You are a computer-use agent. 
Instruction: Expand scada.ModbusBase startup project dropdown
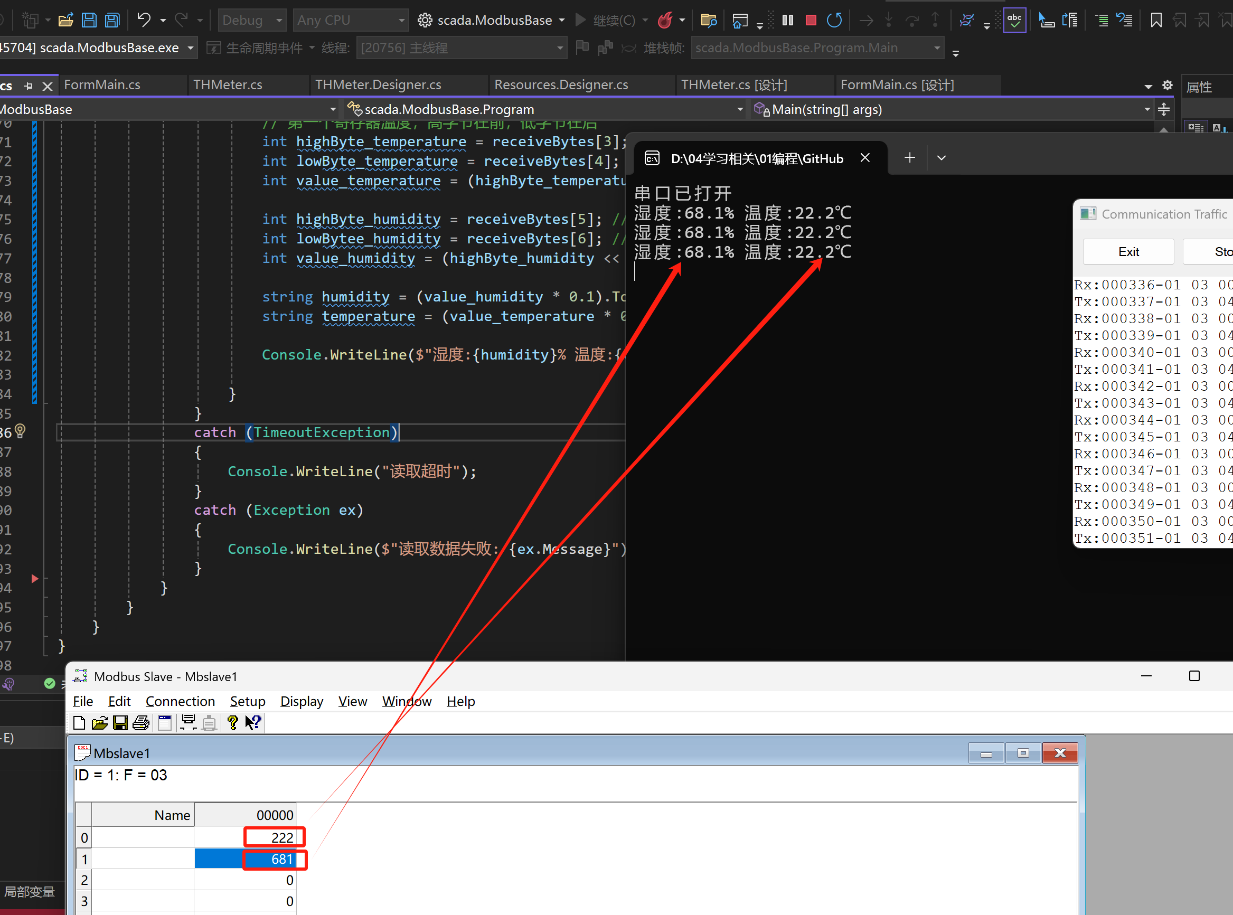point(562,21)
